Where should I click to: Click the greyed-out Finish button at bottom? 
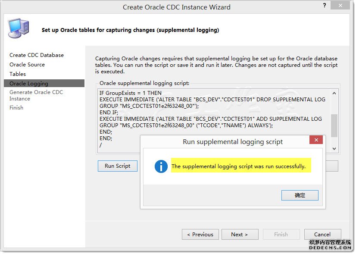pos(281,234)
